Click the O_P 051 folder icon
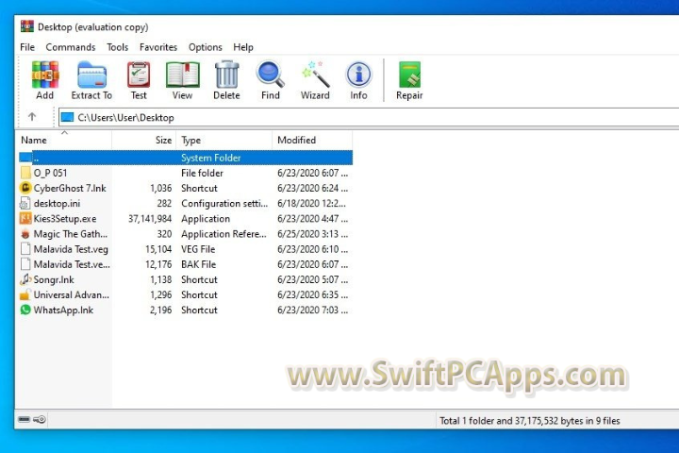Viewport: 679px width, 453px height. [x=25, y=173]
